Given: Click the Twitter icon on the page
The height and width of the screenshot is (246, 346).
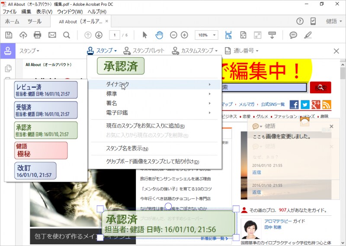Looking at the screenshot, I should pos(305,105).
